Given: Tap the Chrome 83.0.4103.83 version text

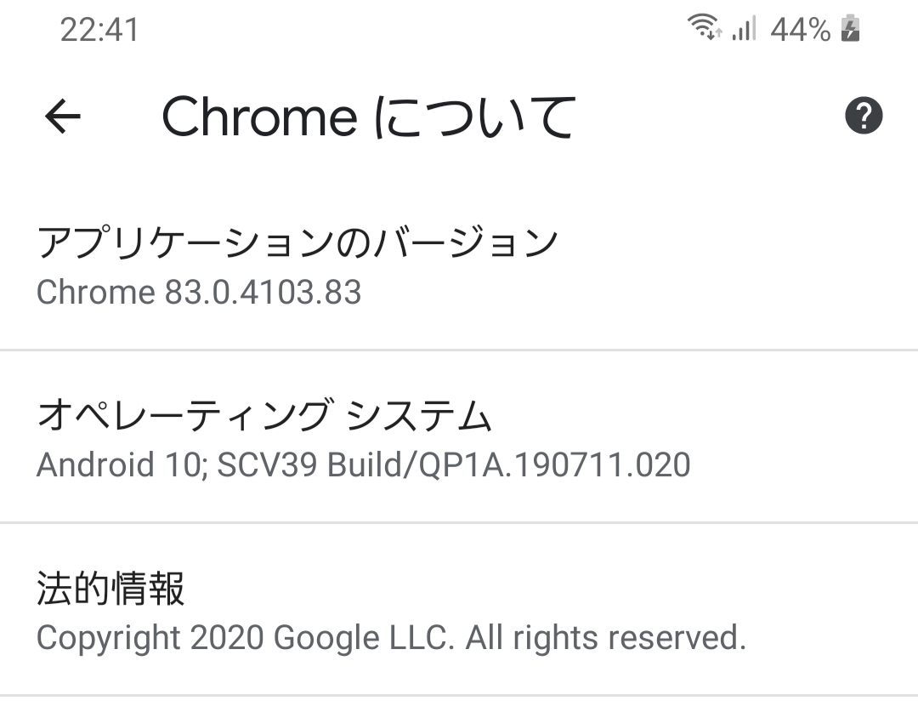Looking at the screenshot, I should (x=199, y=293).
